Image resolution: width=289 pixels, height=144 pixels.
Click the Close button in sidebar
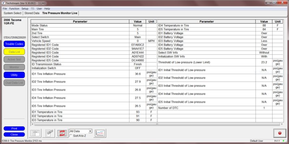(x=14, y=135)
